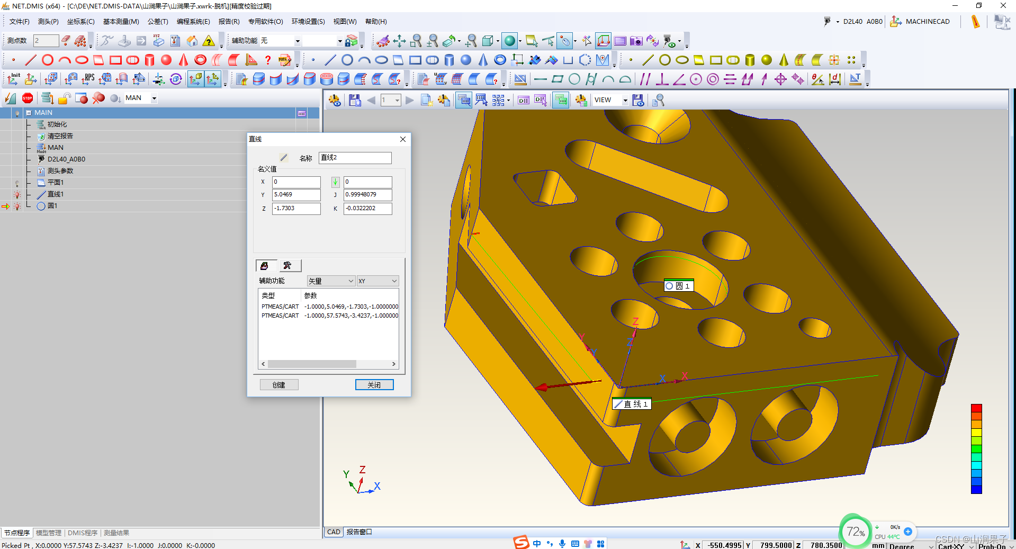This screenshot has width=1016, height=549.
Task: Toggle the first highlighted coordinate-cube icon
Action: 196,79
